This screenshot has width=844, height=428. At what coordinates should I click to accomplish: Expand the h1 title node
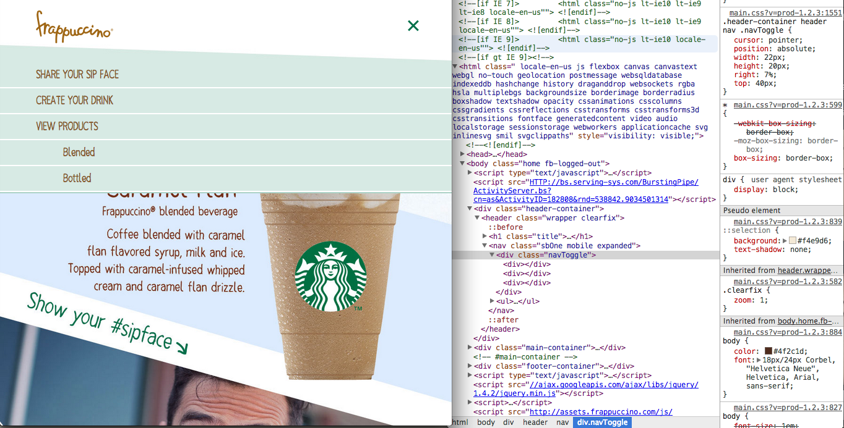[485, 237]
